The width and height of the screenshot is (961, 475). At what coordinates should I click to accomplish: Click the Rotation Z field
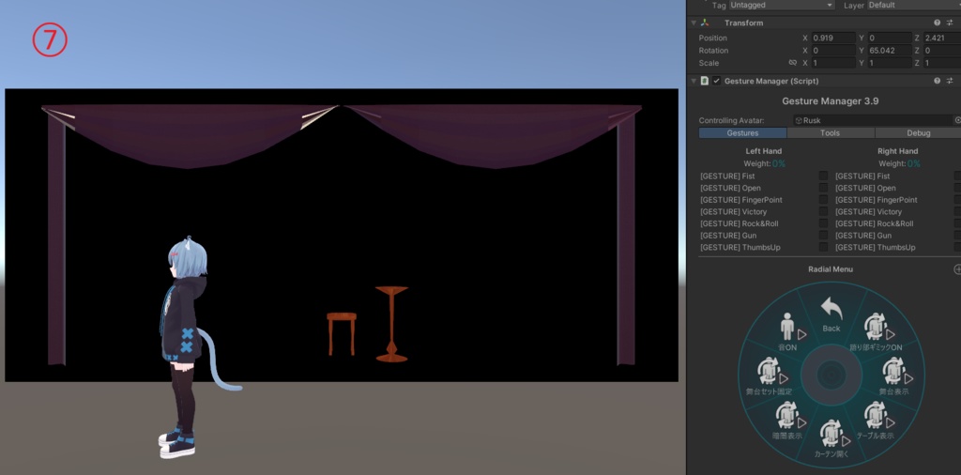[x=941, y=51]
